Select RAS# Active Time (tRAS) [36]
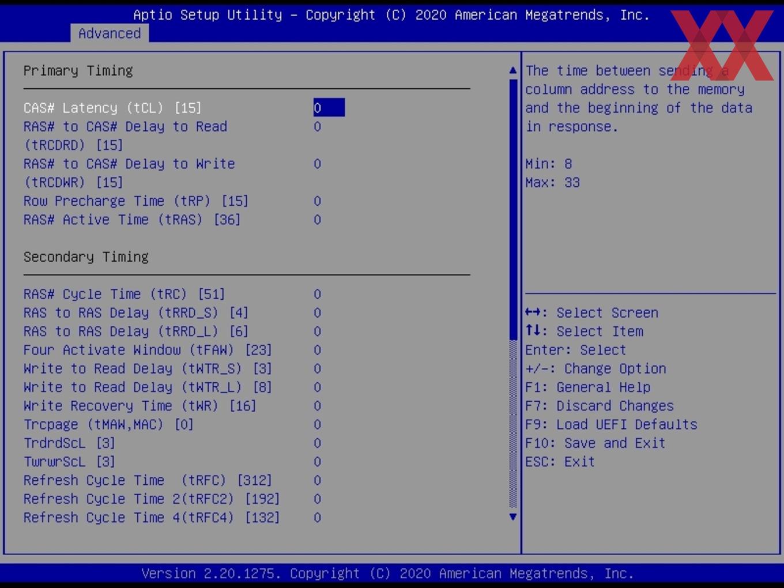The height and width of the screenshot is (588, 784). [132, 220]
